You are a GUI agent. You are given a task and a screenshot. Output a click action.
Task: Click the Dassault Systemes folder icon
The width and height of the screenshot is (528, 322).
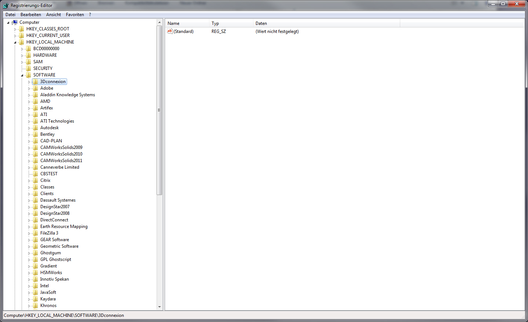tap(36, 200)
